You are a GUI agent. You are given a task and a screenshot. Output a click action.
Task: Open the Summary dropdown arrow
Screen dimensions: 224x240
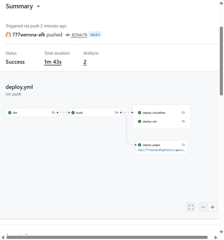[x=38, y=6]
